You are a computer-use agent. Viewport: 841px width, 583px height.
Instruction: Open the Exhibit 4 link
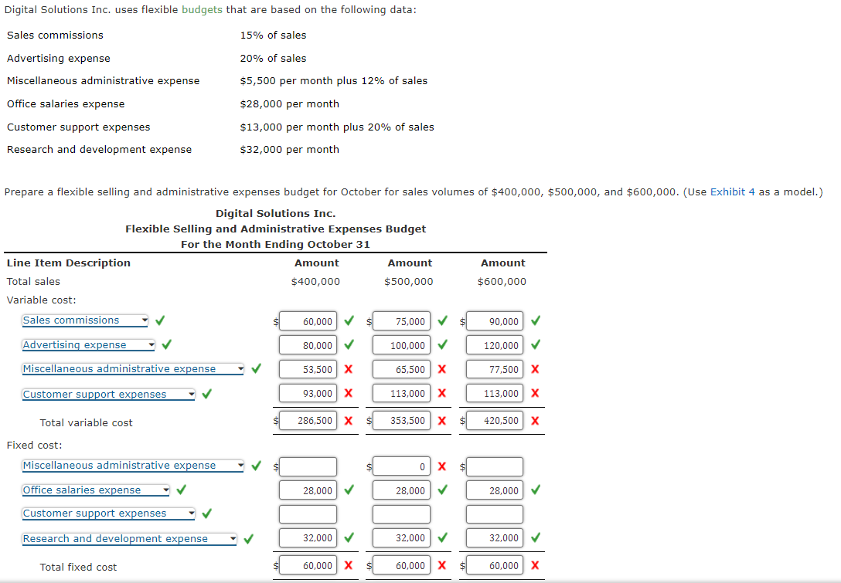[x=732, y=192]
